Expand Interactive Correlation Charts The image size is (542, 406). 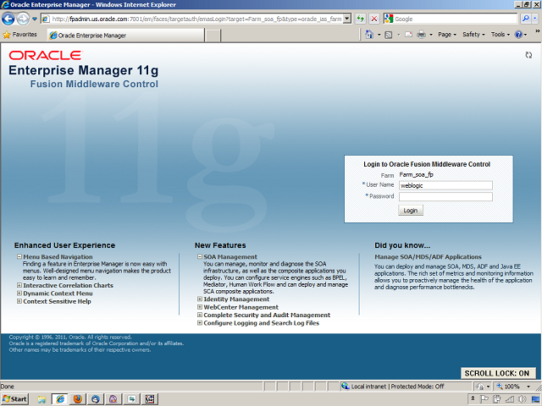(19, 286)
